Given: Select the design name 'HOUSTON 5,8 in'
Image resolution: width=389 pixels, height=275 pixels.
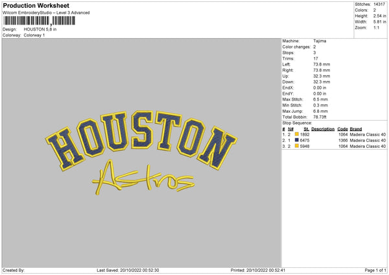Looking at the screenshot, I should [40, 29].
